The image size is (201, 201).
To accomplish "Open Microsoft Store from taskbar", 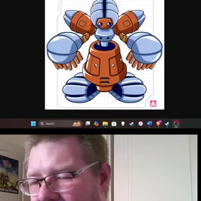I will (114, 123).
